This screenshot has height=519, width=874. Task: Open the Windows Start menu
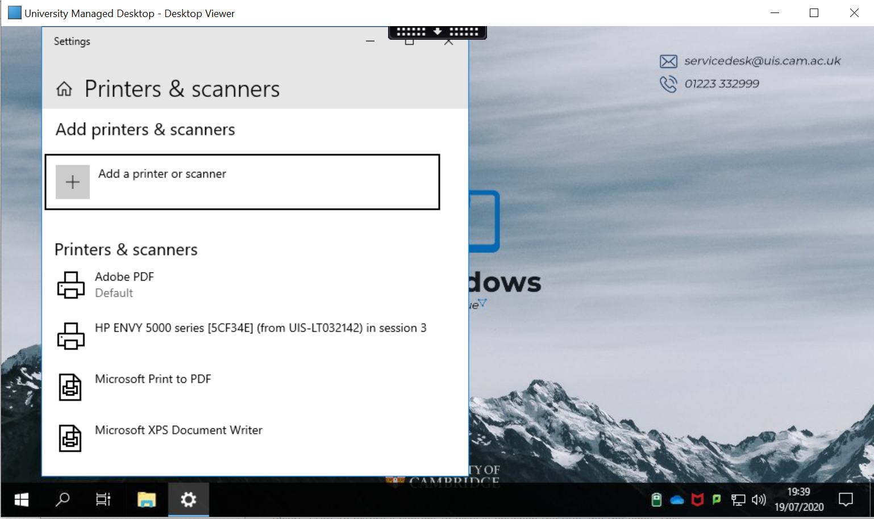pos(21,500)
